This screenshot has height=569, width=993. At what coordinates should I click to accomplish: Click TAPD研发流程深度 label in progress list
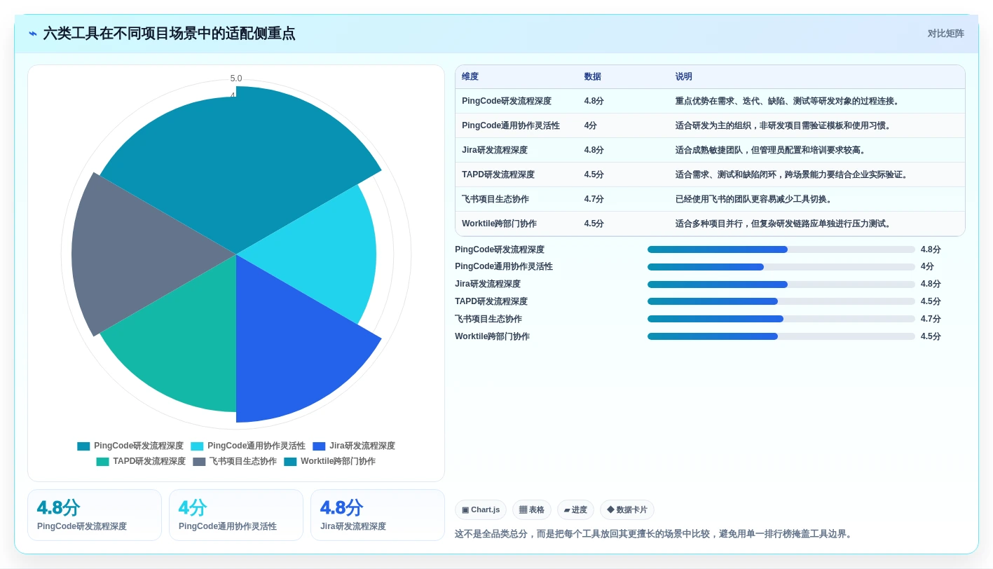(491, 301)
